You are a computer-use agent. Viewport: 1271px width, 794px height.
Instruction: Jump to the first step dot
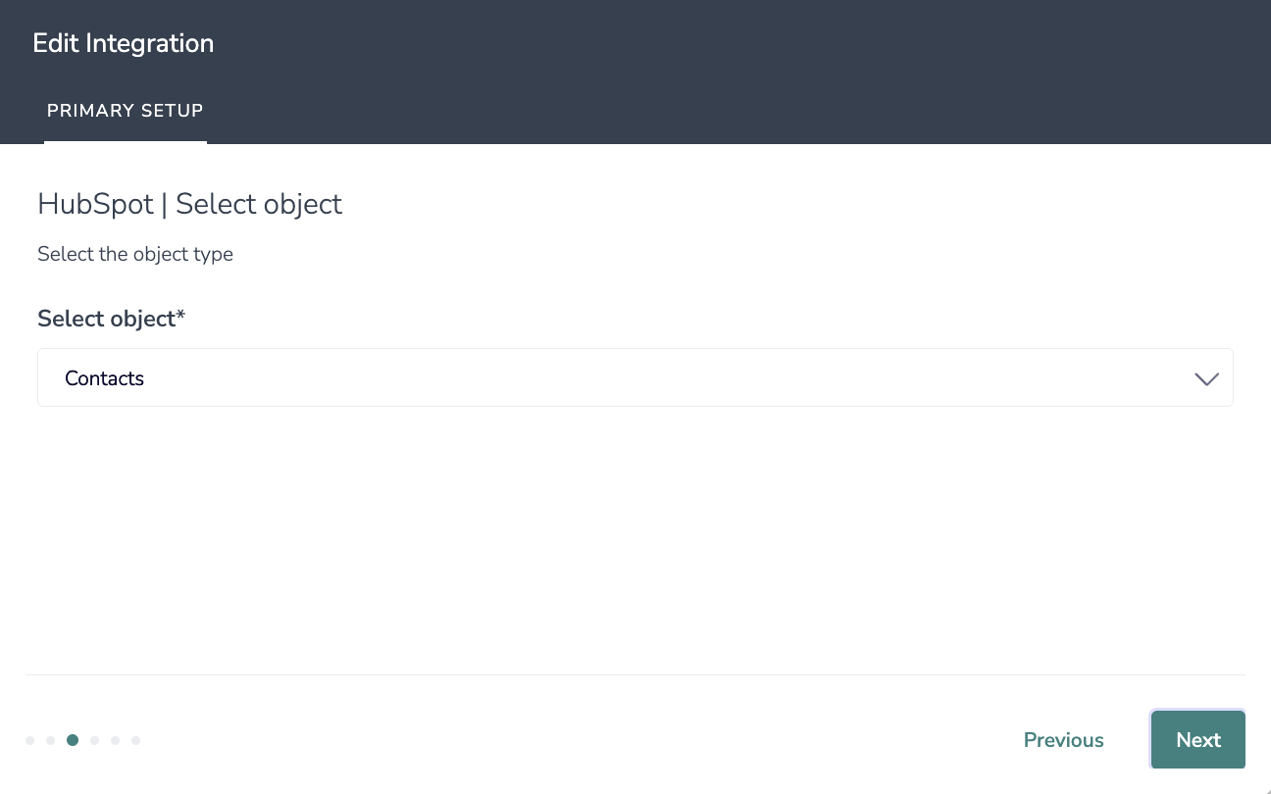click(x=30, y=740)
